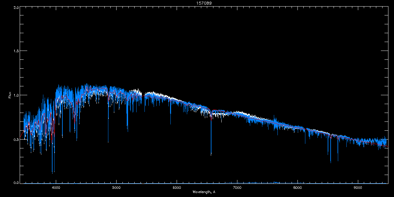The width and height of the screenshot is (394, 197).
Task: Select the 6000 x-axis tick label
Action: (177, 187)
